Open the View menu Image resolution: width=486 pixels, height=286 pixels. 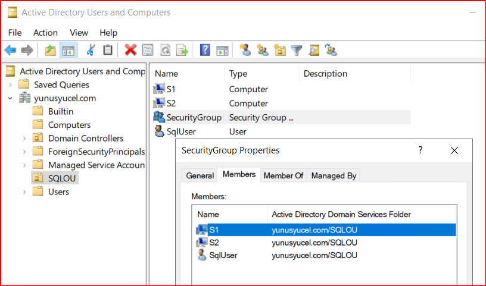tap(79, 33)
